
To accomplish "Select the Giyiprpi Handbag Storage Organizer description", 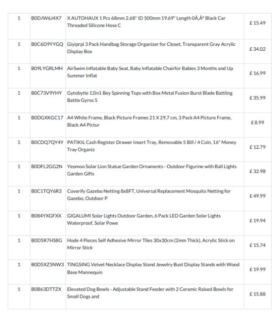I will pyautogui.click(x=151, y=48).
